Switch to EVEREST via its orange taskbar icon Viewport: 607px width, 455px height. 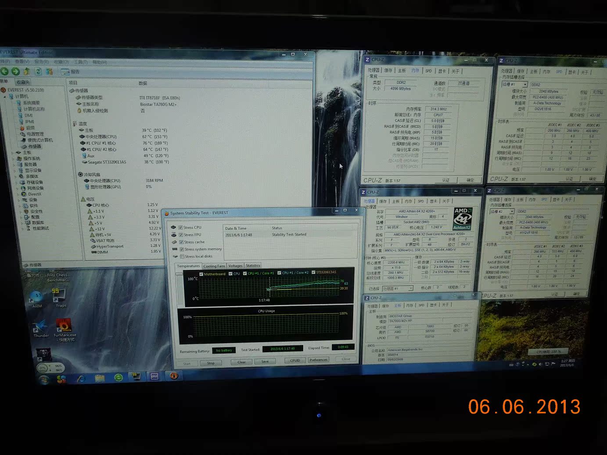pyautogui.click(x=173, y=376)
